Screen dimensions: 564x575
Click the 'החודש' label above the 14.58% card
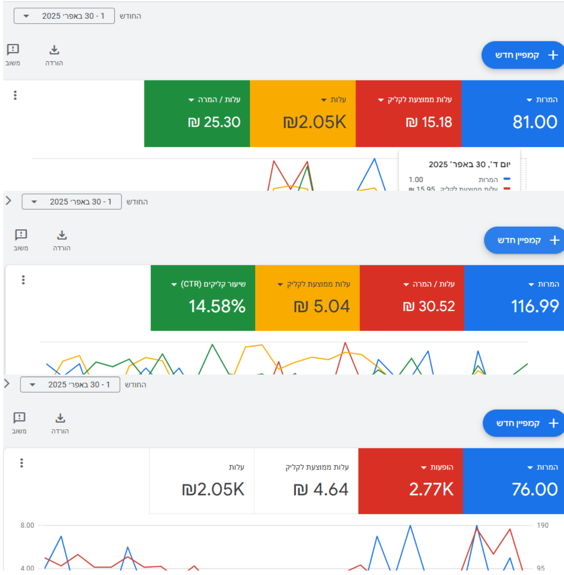[137, 202]
